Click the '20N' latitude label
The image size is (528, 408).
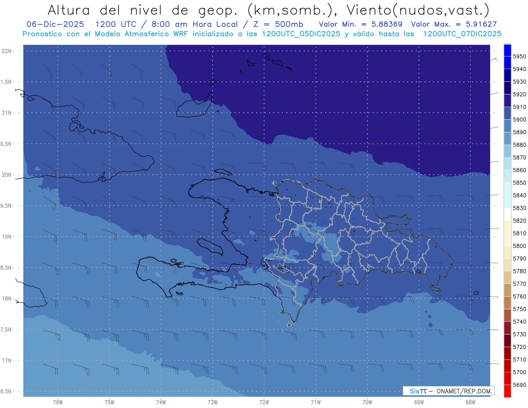pyautogui.click(x=6, y=175)
